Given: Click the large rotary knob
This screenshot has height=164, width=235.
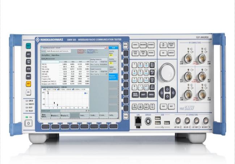Looking at the screenshot, I should point(167,70).
